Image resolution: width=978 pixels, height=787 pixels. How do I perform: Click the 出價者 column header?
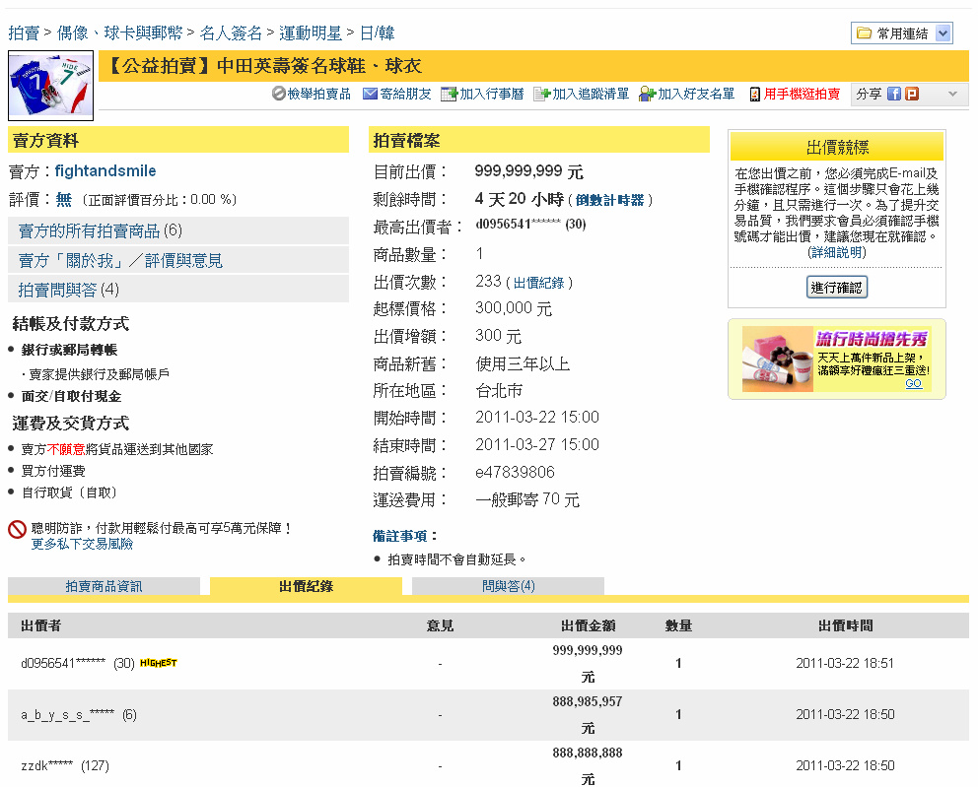pos(41,625)
